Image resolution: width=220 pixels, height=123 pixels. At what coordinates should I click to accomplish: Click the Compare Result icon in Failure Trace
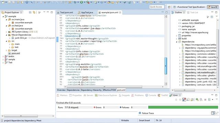coord(217,113)
